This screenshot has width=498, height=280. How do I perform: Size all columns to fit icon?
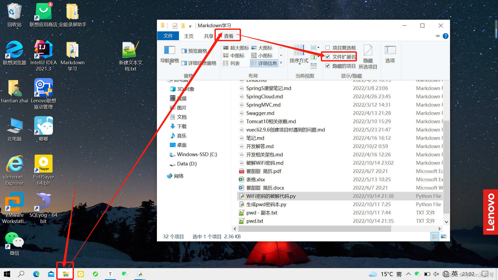coord(314,66)
